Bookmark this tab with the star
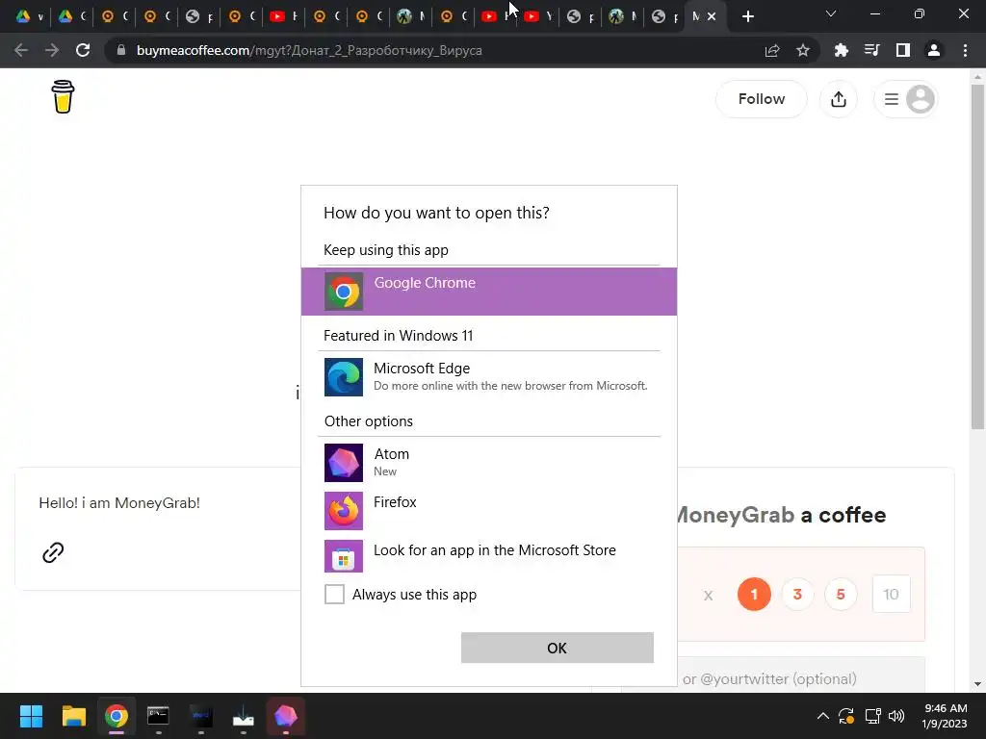986x739 pixels. tap(803, 50)
